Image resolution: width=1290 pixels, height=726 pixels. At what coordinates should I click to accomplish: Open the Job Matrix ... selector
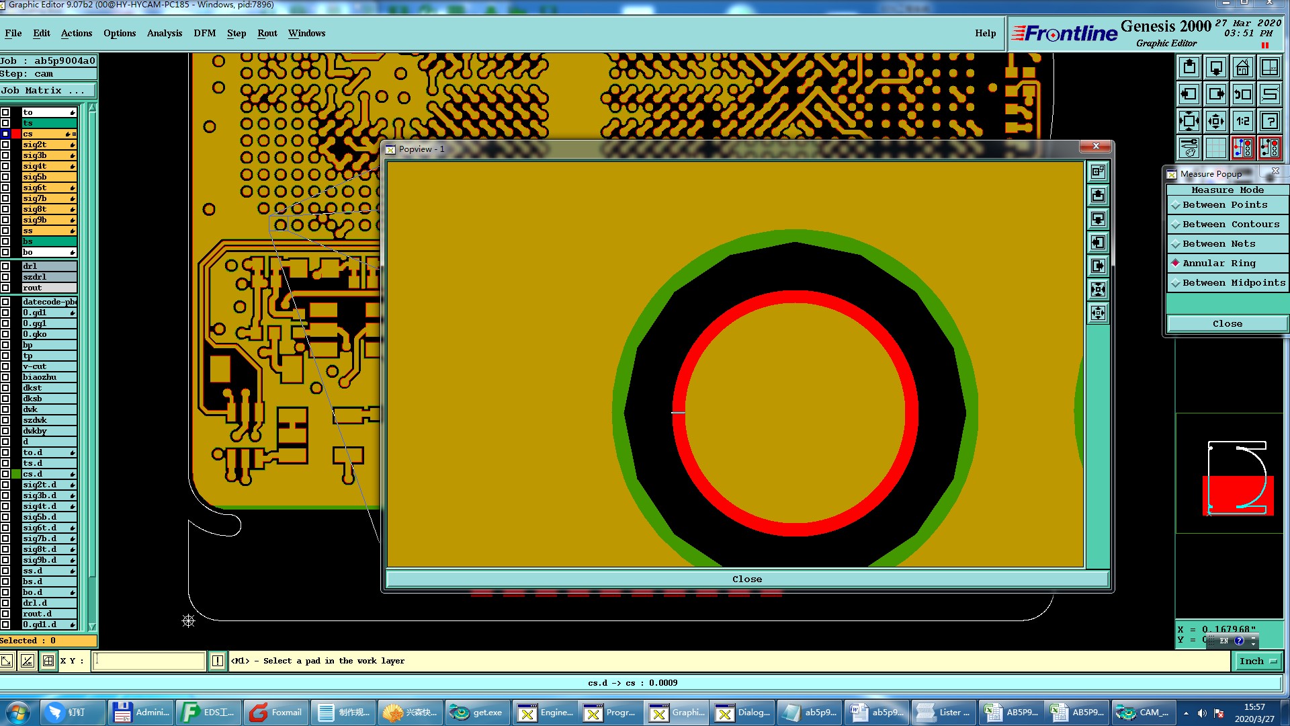[48, 91]
